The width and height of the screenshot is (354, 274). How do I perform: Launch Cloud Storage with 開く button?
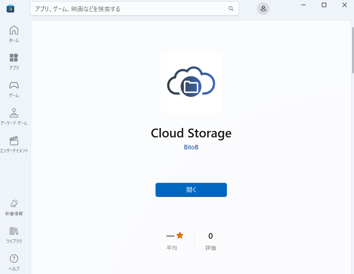tap(191, 190)
